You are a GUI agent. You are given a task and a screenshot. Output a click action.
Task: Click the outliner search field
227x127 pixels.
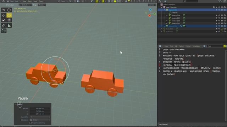click(x=191, y=1)
